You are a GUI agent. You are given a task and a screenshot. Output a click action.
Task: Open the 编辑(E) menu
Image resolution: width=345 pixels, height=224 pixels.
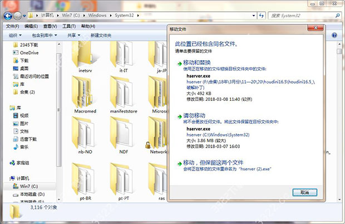click(31, 26)
